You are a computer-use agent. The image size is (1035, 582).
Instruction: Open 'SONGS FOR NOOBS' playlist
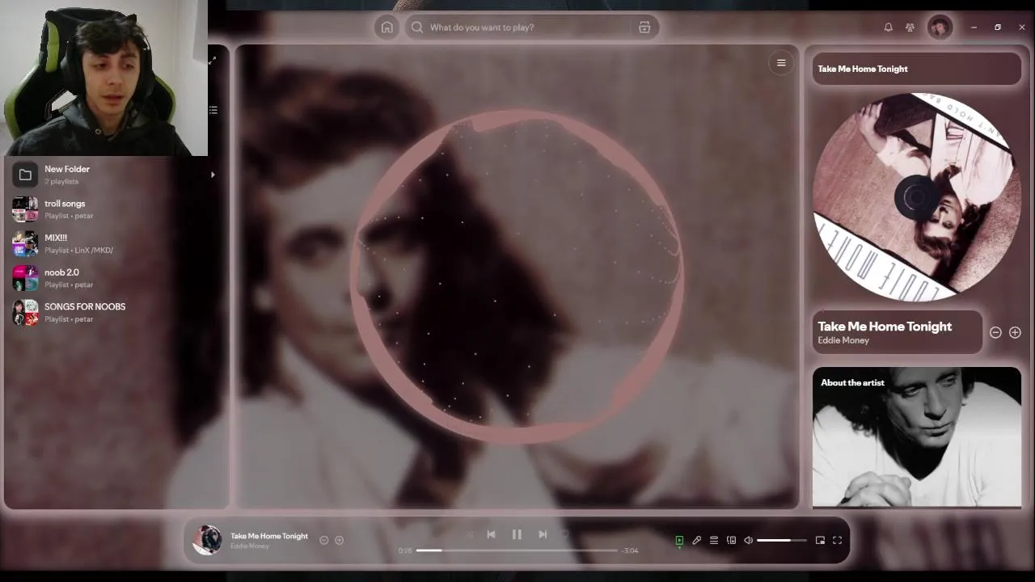coord(115,312)
